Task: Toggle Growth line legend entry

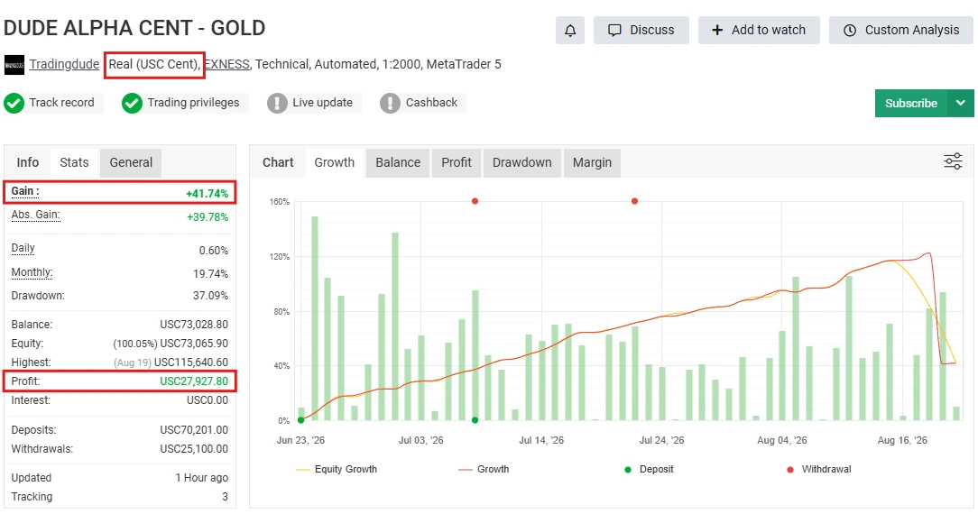Action: coord(484,469)
